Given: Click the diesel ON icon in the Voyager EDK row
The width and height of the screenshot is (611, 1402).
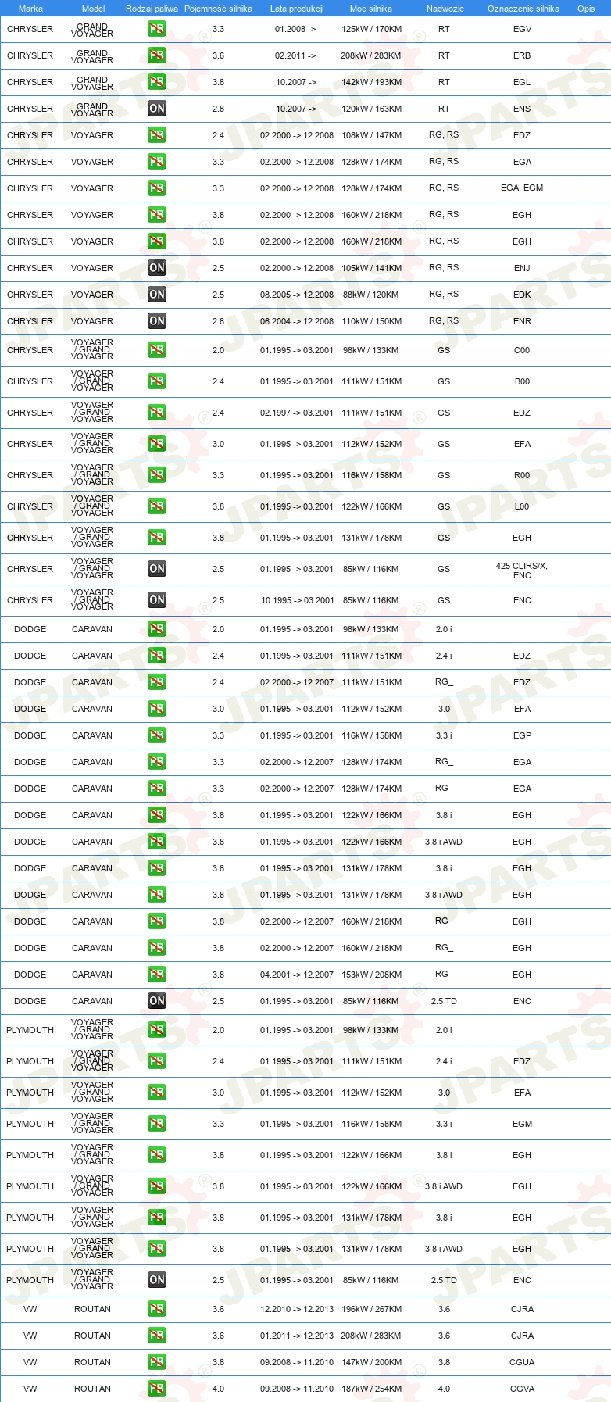Looking at the screenshot, I should (x=157, y=295).
